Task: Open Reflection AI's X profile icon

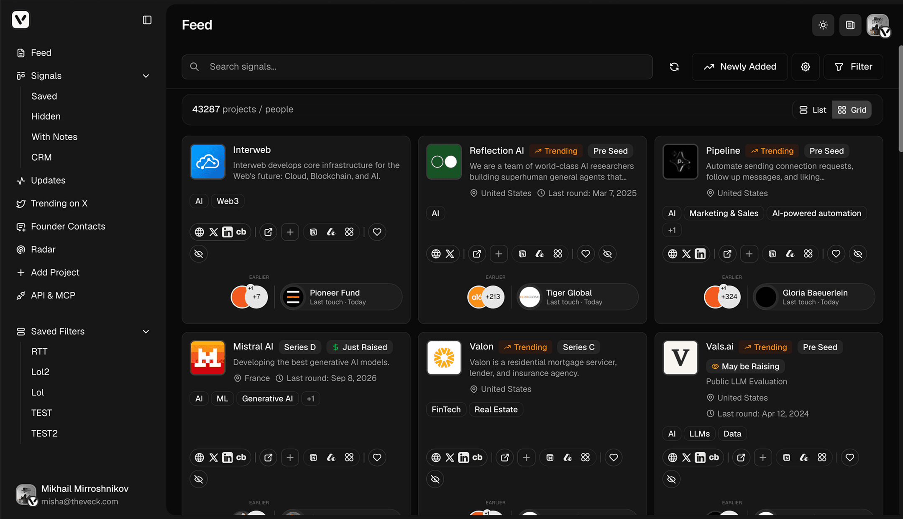Action: click(450, 254)
